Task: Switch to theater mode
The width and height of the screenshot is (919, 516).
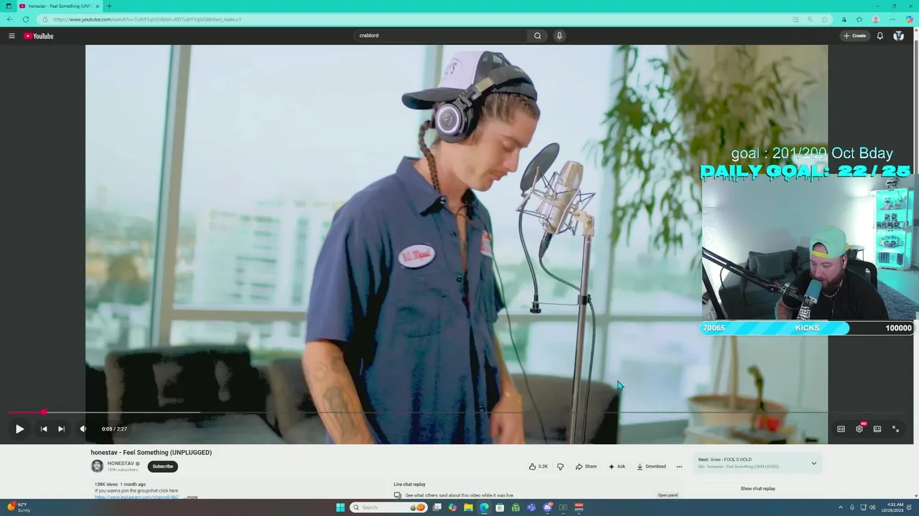Action: [x=877, y=429]
